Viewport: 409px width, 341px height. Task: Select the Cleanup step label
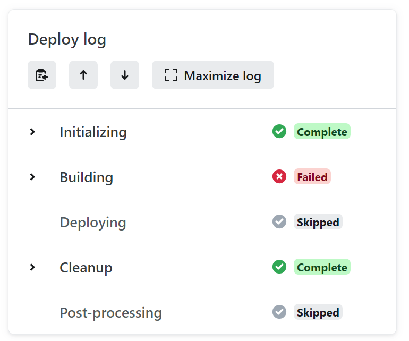coord(86,268)
